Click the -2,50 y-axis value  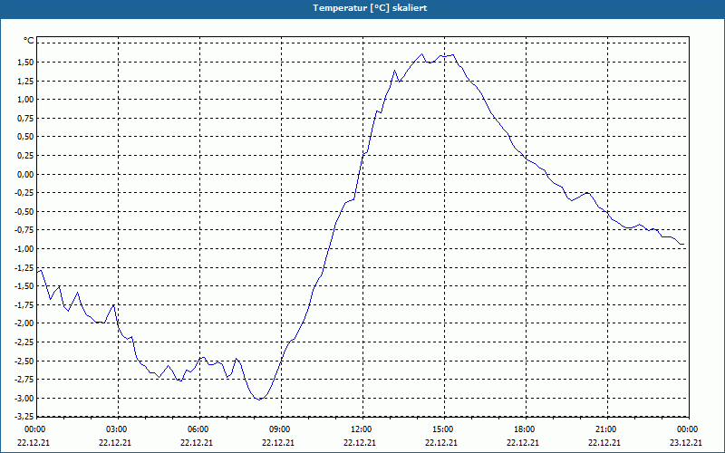click(24, 361)
